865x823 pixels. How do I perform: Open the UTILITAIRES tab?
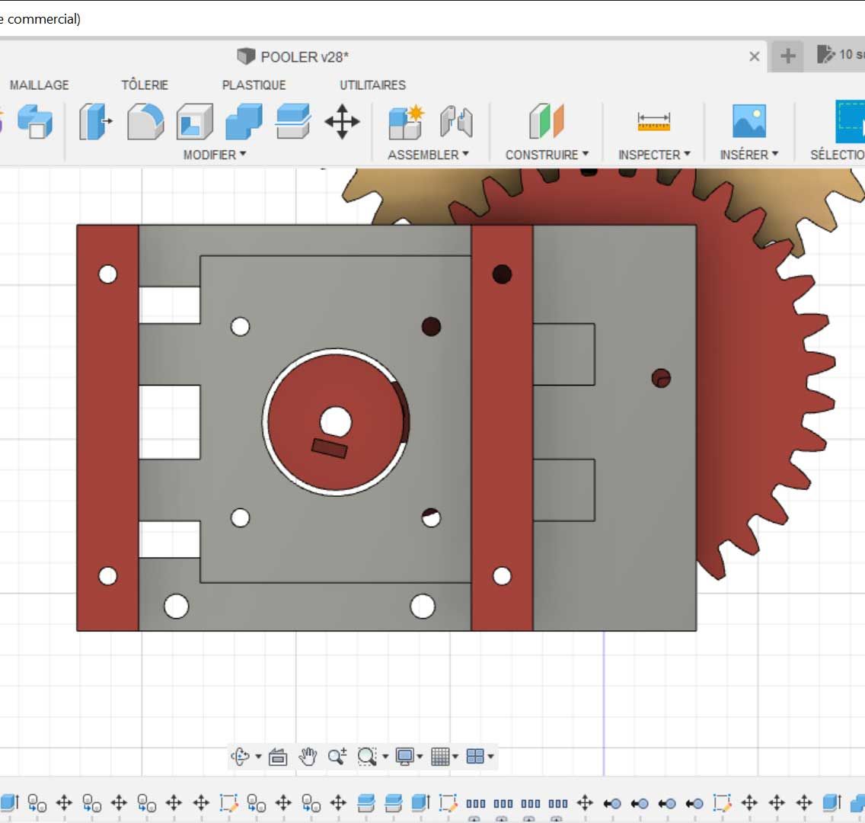click(x=372, y=85)
